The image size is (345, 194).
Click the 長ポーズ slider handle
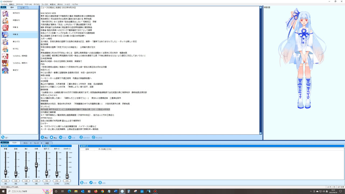pyautogui.click(x=57, y=174)
